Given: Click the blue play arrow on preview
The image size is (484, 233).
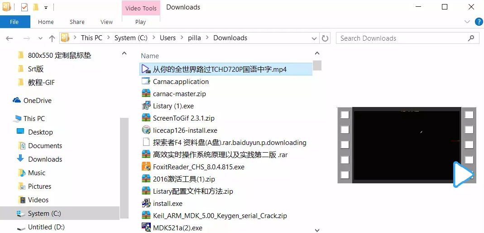Looking at the screenshot, I should pos(463,174).
